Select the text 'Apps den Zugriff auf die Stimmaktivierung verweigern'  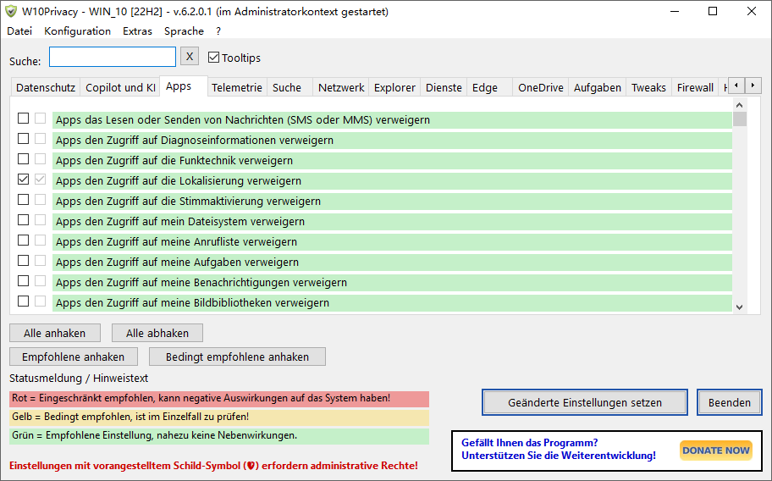[x=188, y=201]
